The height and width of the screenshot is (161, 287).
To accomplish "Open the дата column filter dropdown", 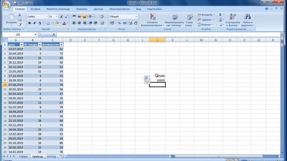I will click(x=22, y=45).
